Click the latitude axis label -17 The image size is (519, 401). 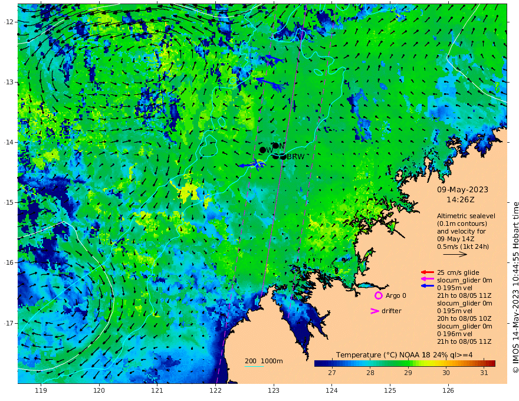coord(9,323)
